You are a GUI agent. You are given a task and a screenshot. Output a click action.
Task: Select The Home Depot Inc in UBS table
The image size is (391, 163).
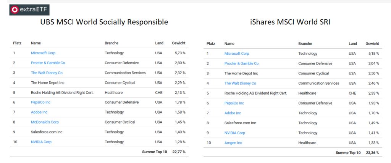48,82
